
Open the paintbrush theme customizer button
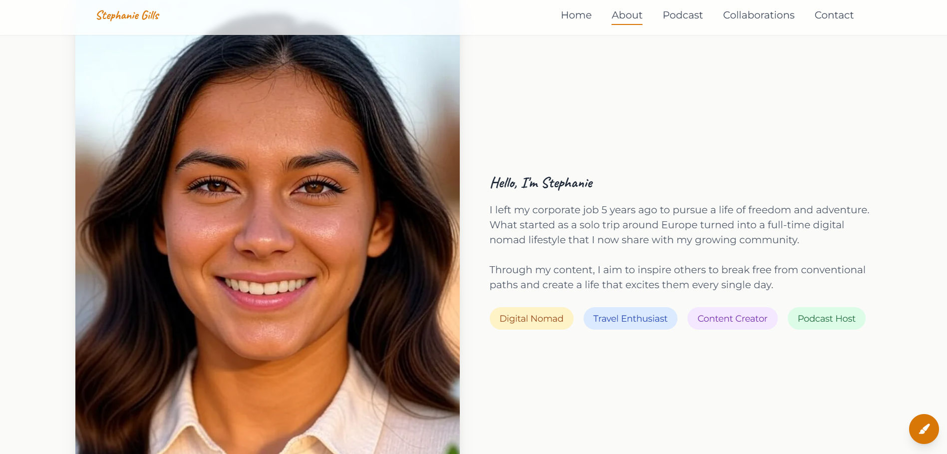[x=924, y=429]
